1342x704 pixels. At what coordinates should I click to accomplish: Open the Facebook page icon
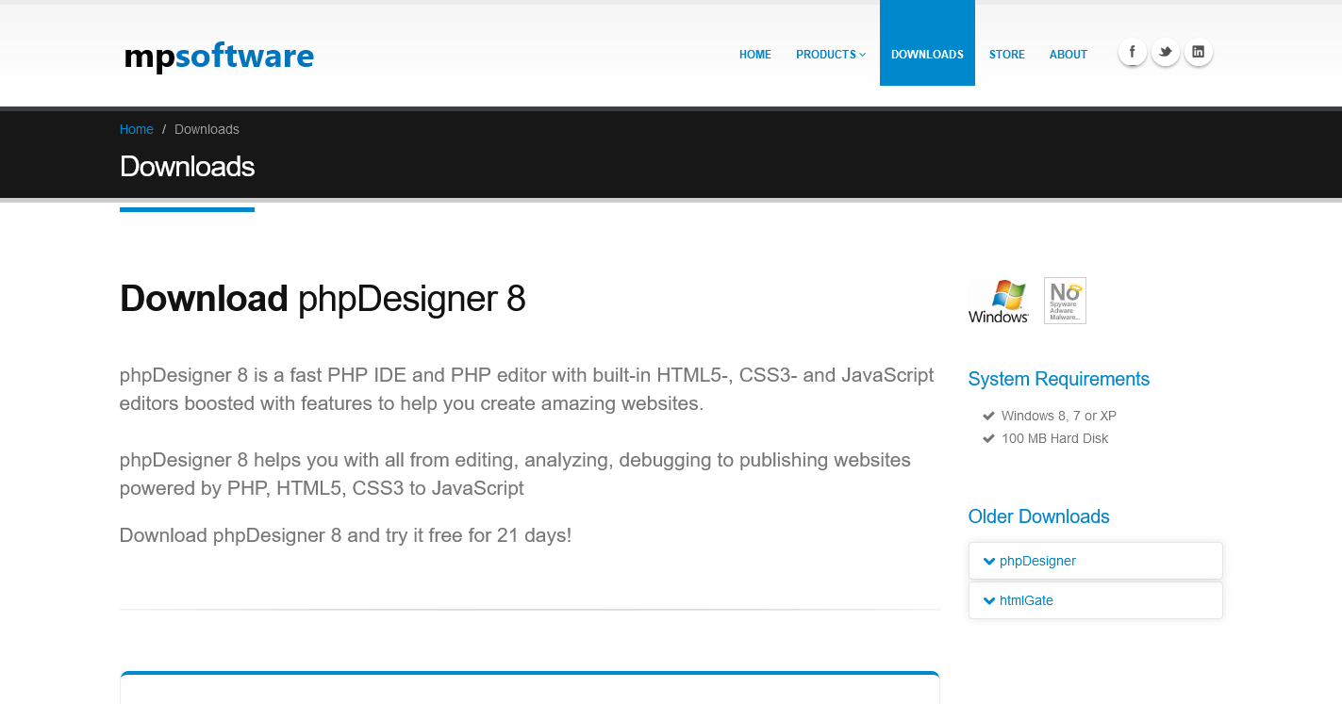click(1132, 52)
